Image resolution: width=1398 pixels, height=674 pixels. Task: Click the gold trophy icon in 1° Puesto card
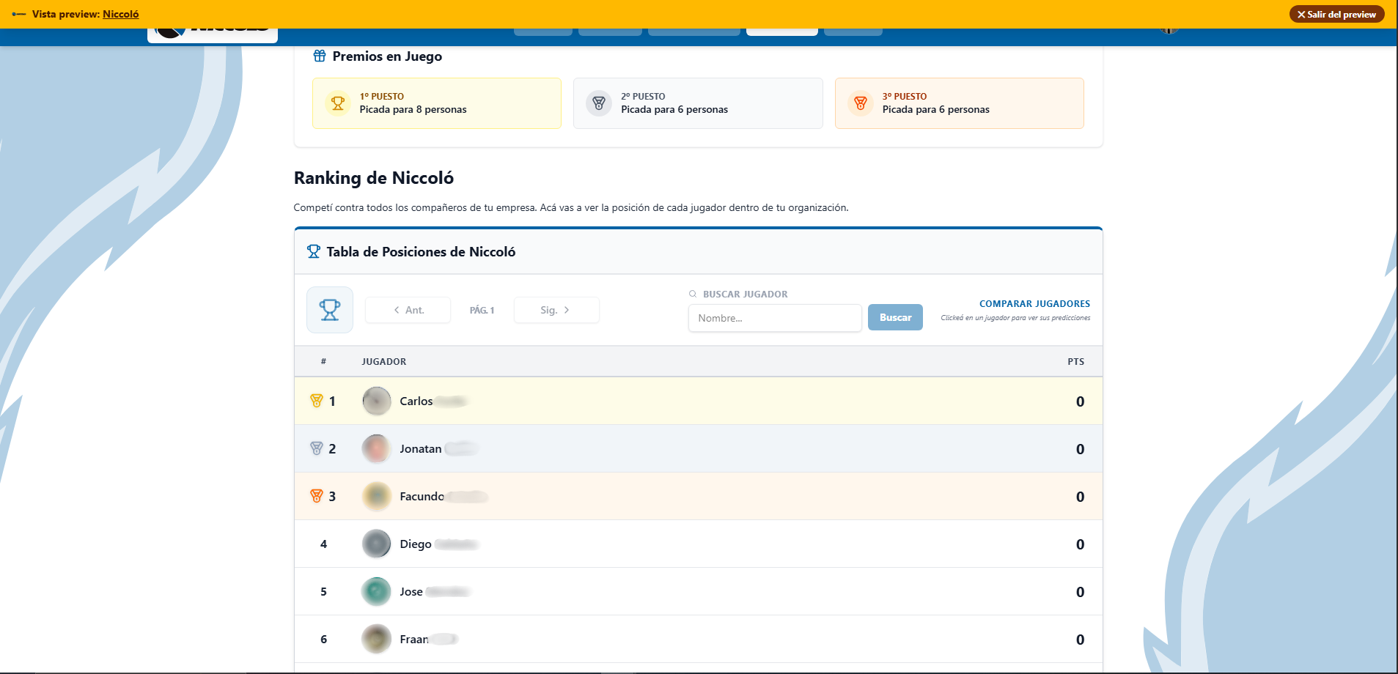338,103
